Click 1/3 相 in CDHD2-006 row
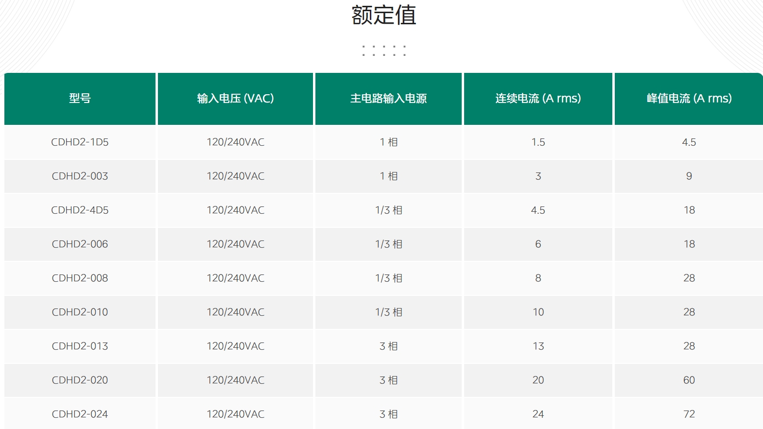The height and width of the screenshot is (429, 763). [x=388, y=244]
